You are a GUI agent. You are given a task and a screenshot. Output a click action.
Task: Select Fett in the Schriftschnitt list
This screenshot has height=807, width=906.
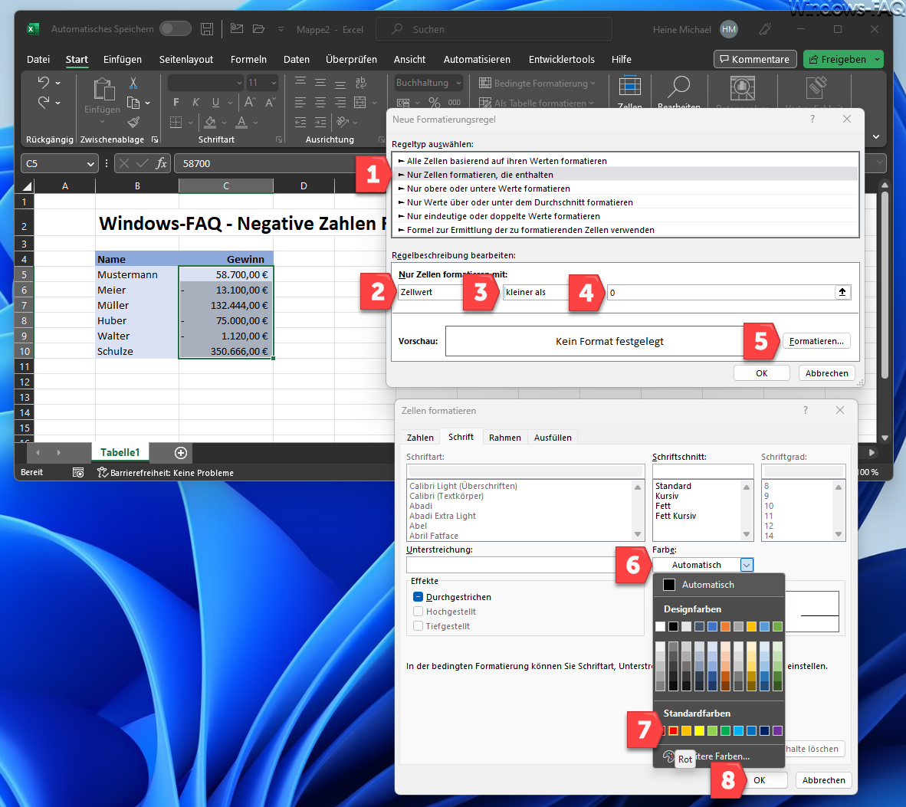pyautogui.click(x=663, y=506)
